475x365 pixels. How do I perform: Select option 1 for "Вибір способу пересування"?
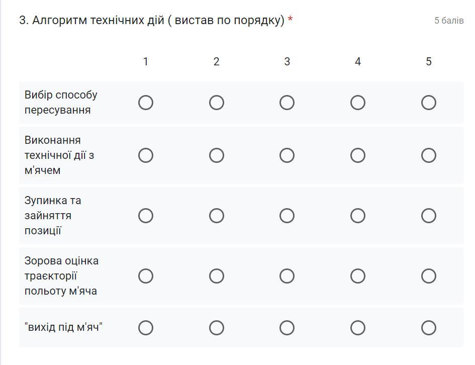pos(146,103)
